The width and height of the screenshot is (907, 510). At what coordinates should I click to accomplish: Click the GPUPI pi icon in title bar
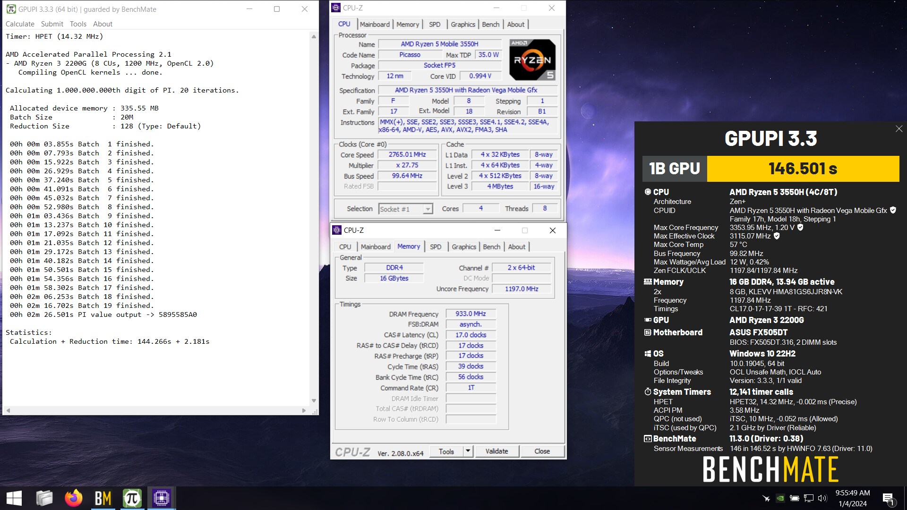[11, 9]
